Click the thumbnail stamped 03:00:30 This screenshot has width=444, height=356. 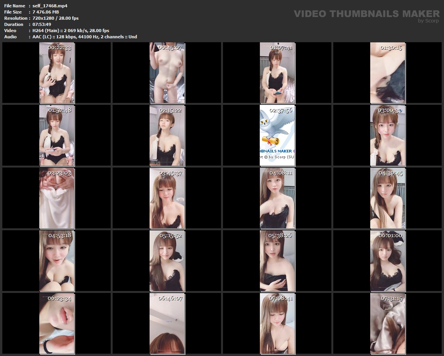point(388,135)
